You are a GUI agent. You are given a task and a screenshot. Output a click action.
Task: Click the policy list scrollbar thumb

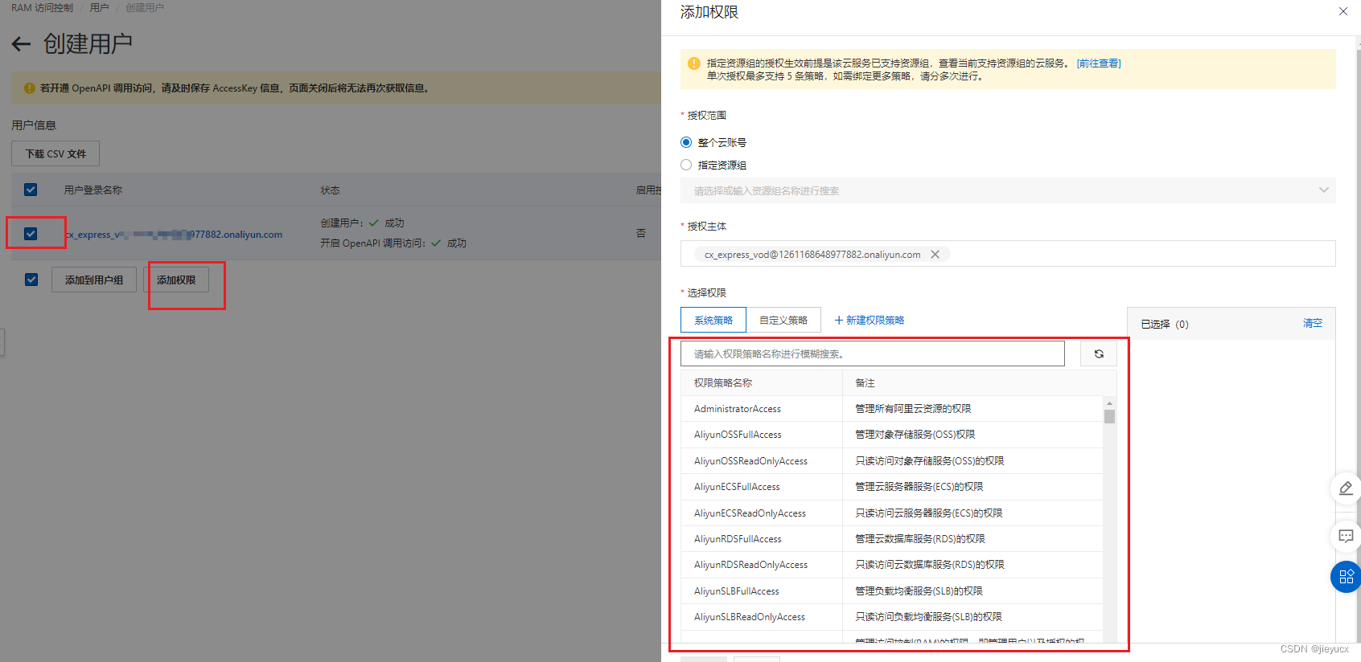point(1109,416)
